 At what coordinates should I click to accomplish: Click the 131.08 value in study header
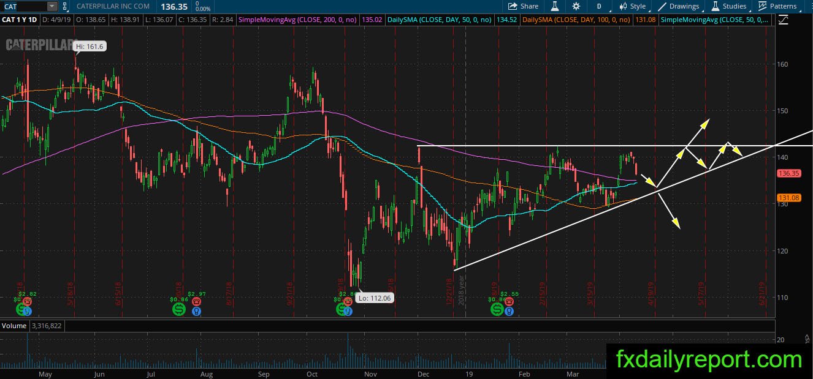647,20
